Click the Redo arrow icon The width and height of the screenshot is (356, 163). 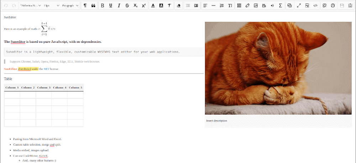click(14, 6)
